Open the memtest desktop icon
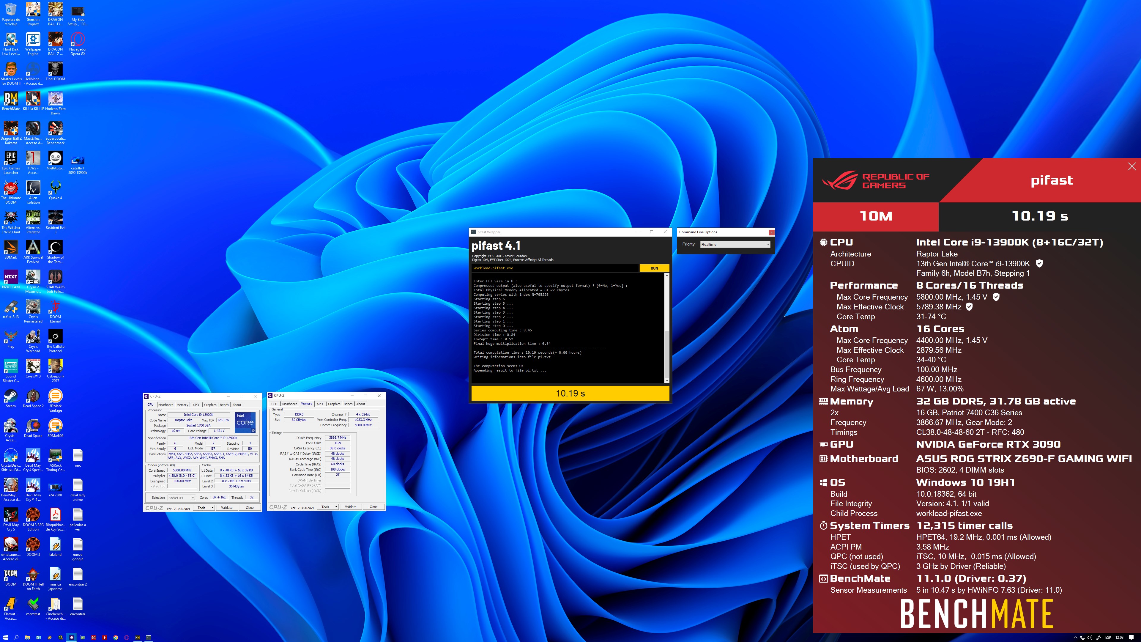The height and width of the screenshot is (642, 1141). pos(33,607)
